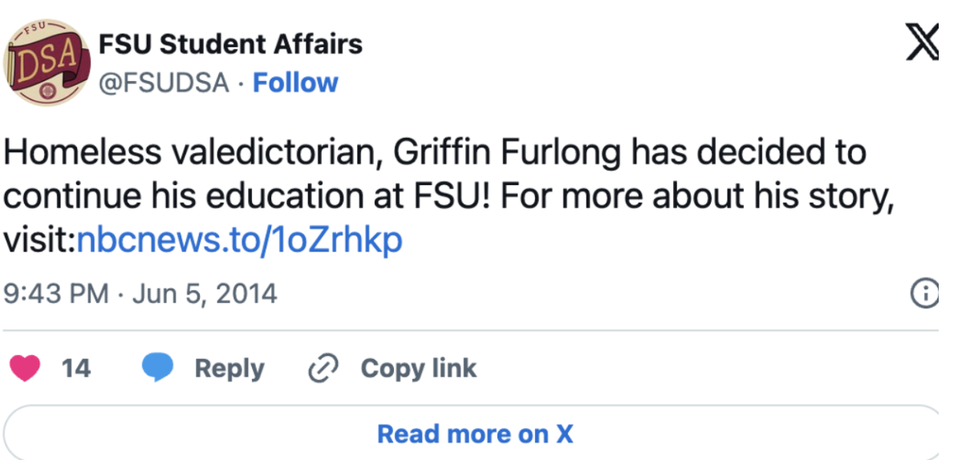
Task: Open the 9:43 PM · Jun 5, 2014 timestamp
Action: pos(140,293)
